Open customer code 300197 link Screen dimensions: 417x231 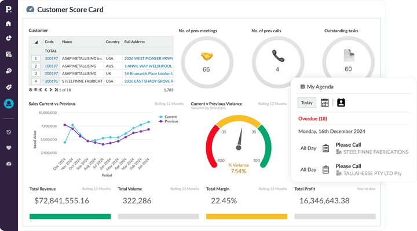(x=52, y=58)
